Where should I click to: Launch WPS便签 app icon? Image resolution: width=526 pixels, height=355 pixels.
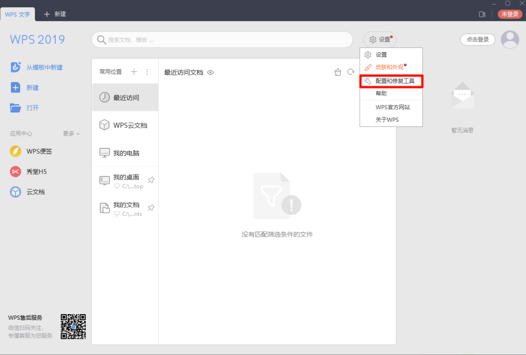pos(15,151)
